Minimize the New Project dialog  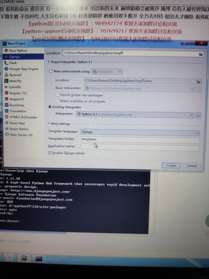184,43
